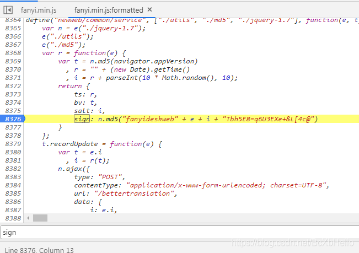Click n.ajax({ on line 8382
Viewport: 359px width, 253px height.
[x=74, y=169]
